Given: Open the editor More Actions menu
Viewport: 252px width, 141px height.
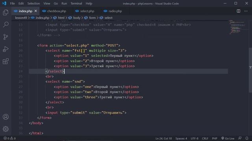Looking at the screenshot, I should click(246, 11).
